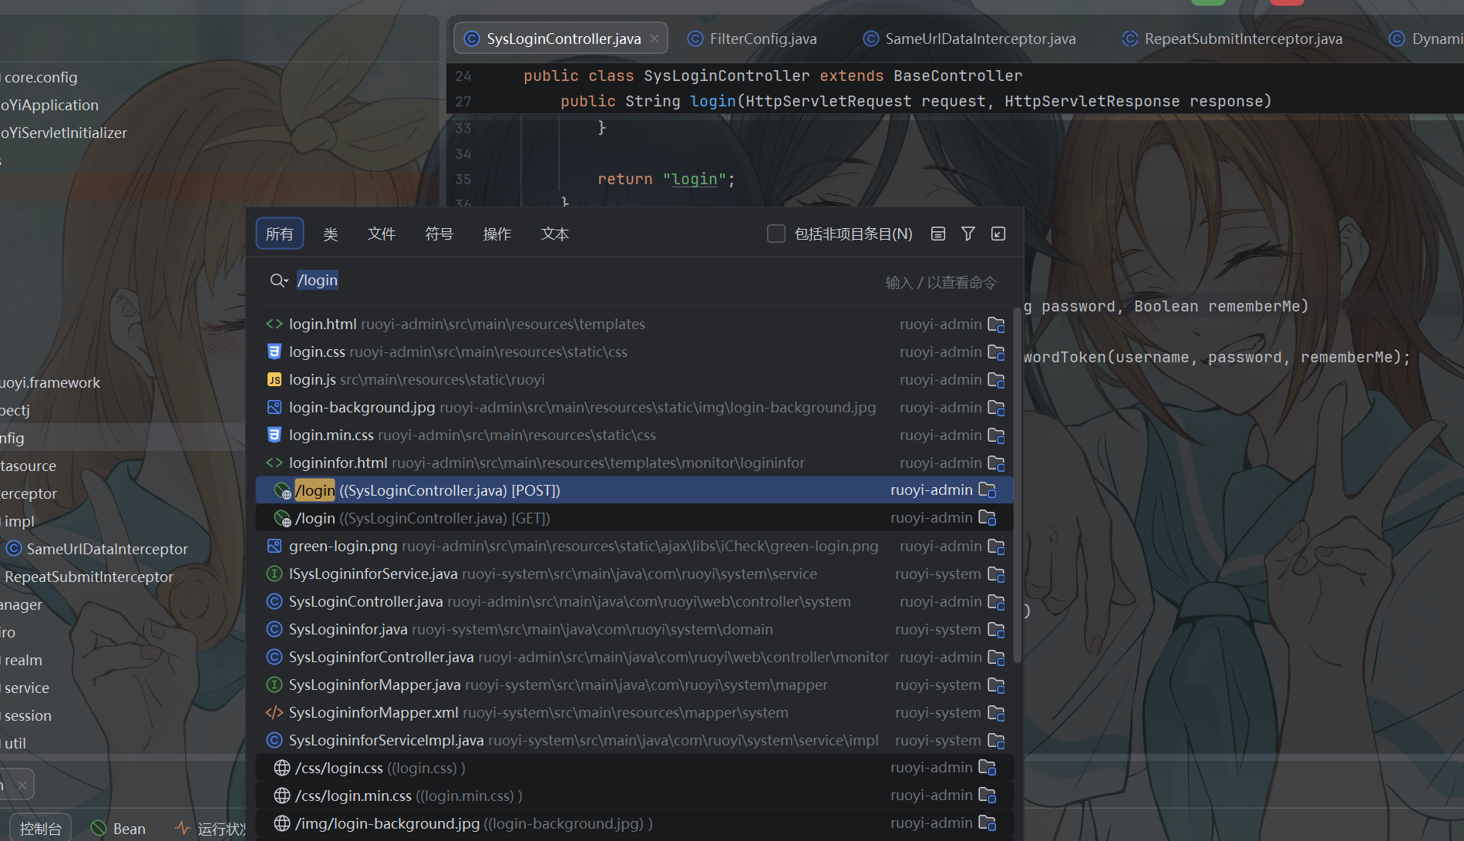
Task: Open the 控制台 console tab
Action: pyautogui.click(x=41, y=828)
